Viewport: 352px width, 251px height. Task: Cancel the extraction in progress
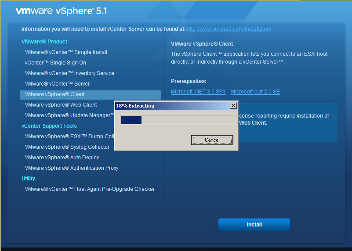(212, 140)
